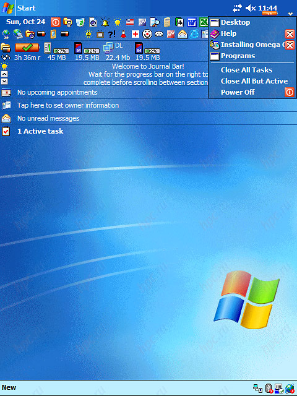Click the up arrow in Journal Bar
297x396 pixels.
[4, 74]
